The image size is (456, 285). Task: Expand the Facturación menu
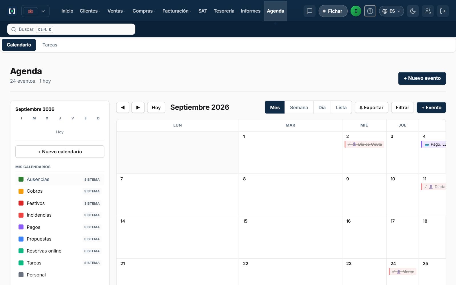[177, 11]
